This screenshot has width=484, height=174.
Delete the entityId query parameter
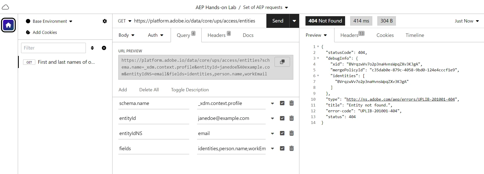pos(292,118)
